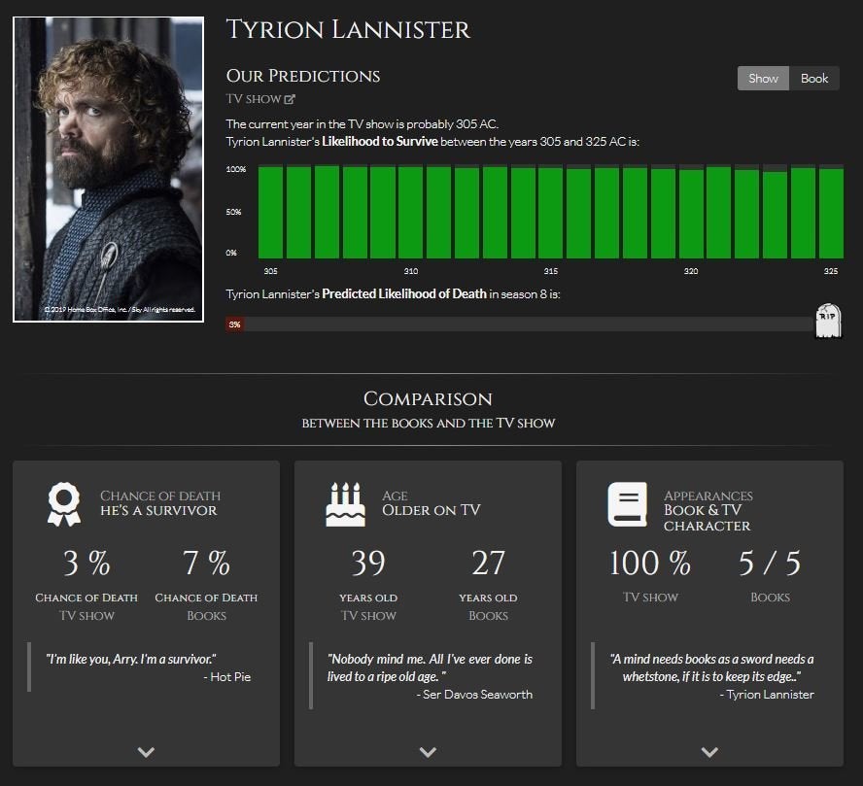863x786 pixels.
Task: Click the Hot Pie quote attribution
Action: (x=226, y=676)
